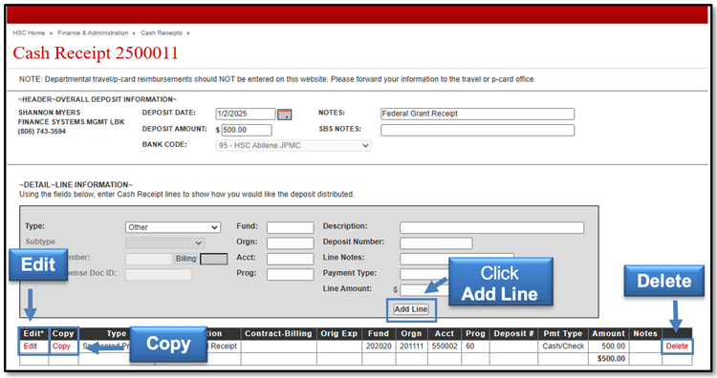Image resolution: width=717 pixels, height=378 pixels.
Task: Click into the Acct input field
Action: pyautogui.click(x=291, y=259)
